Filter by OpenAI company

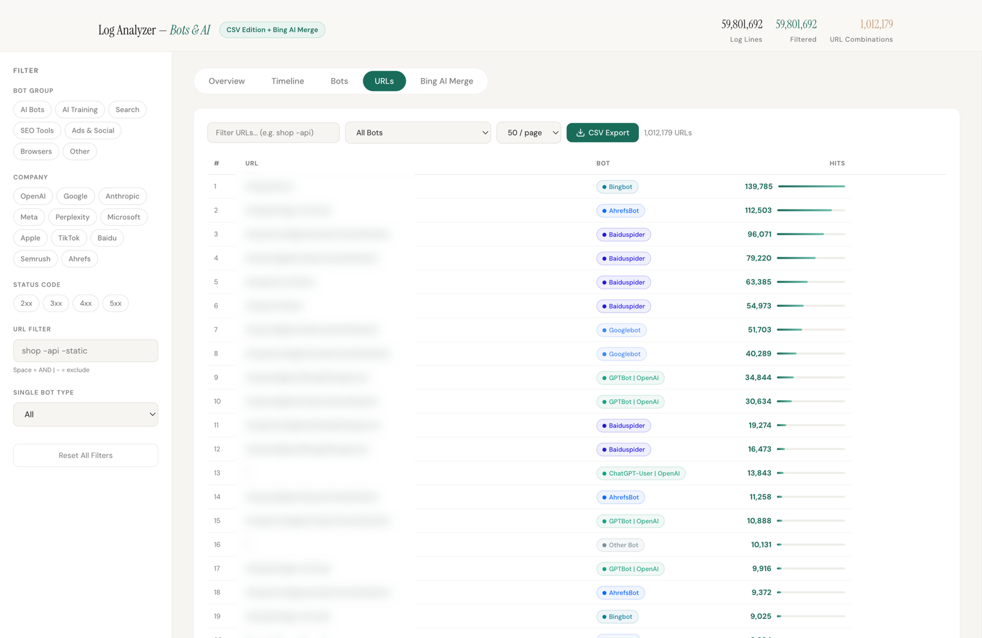click(33, 196)
